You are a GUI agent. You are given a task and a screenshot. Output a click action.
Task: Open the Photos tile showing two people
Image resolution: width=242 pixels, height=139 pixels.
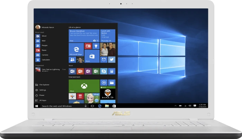click(x=108, y=49)
